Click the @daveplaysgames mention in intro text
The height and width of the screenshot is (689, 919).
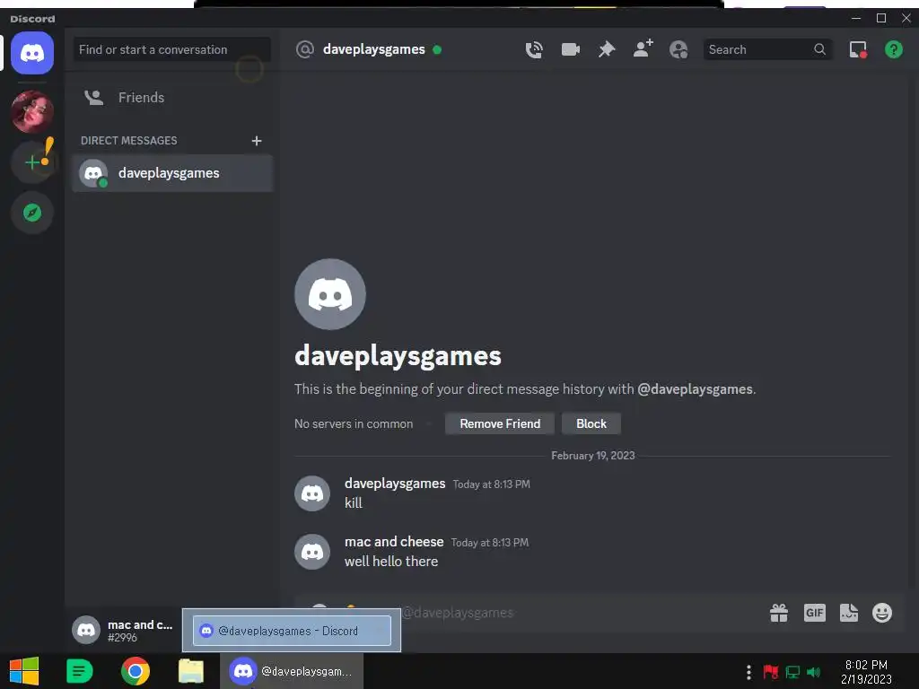coord(695,389)
